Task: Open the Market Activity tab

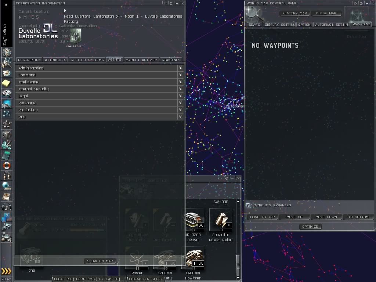Action: point(141,60)
